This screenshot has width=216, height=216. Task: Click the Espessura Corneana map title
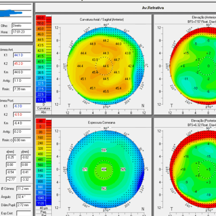(x=101, y=123)
